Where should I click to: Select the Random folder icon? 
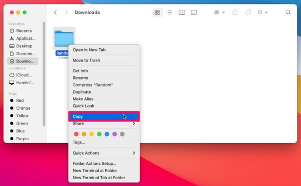[64, 38]
